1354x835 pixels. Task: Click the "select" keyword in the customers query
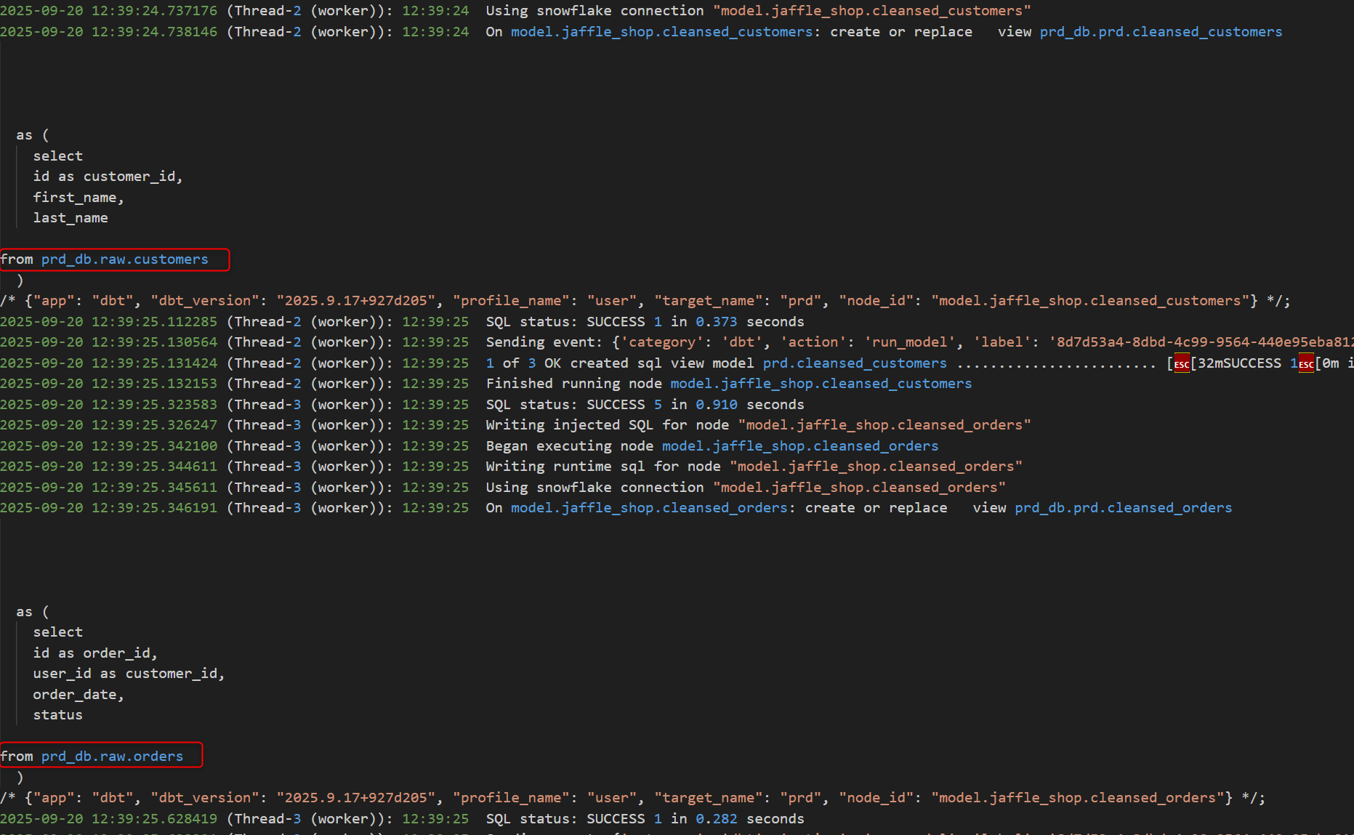(57, 156)
